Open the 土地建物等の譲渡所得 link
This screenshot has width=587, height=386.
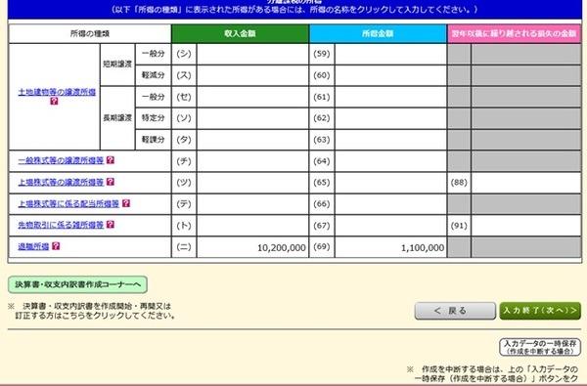57,92
